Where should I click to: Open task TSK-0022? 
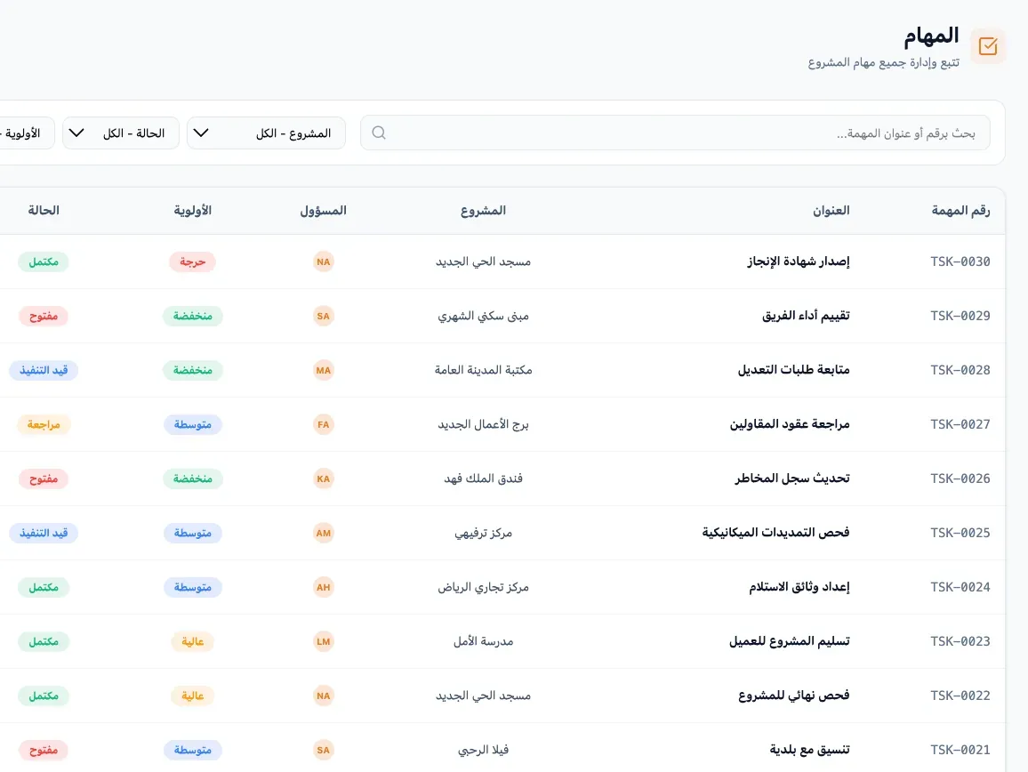960,696
